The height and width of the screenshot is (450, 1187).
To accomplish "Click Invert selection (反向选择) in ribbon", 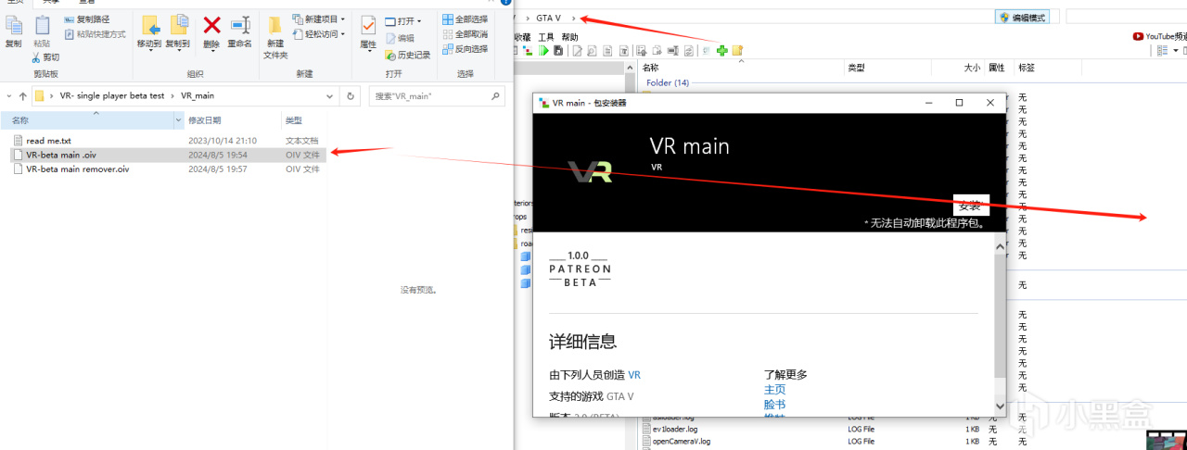I will point(465,49).
